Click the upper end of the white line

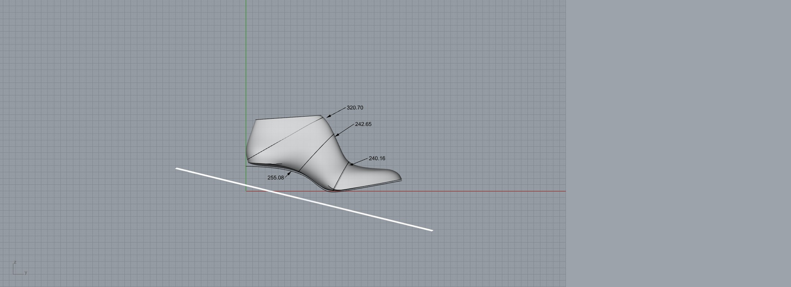177,168
